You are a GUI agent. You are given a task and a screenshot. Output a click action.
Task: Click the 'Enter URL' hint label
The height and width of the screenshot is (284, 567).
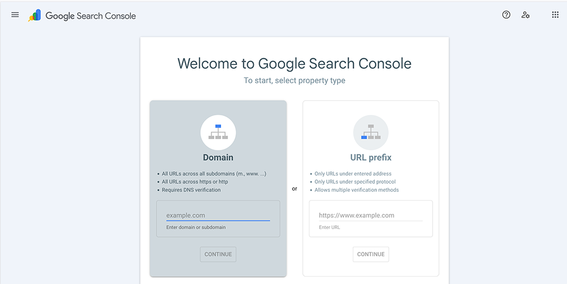tap(329, 227)
